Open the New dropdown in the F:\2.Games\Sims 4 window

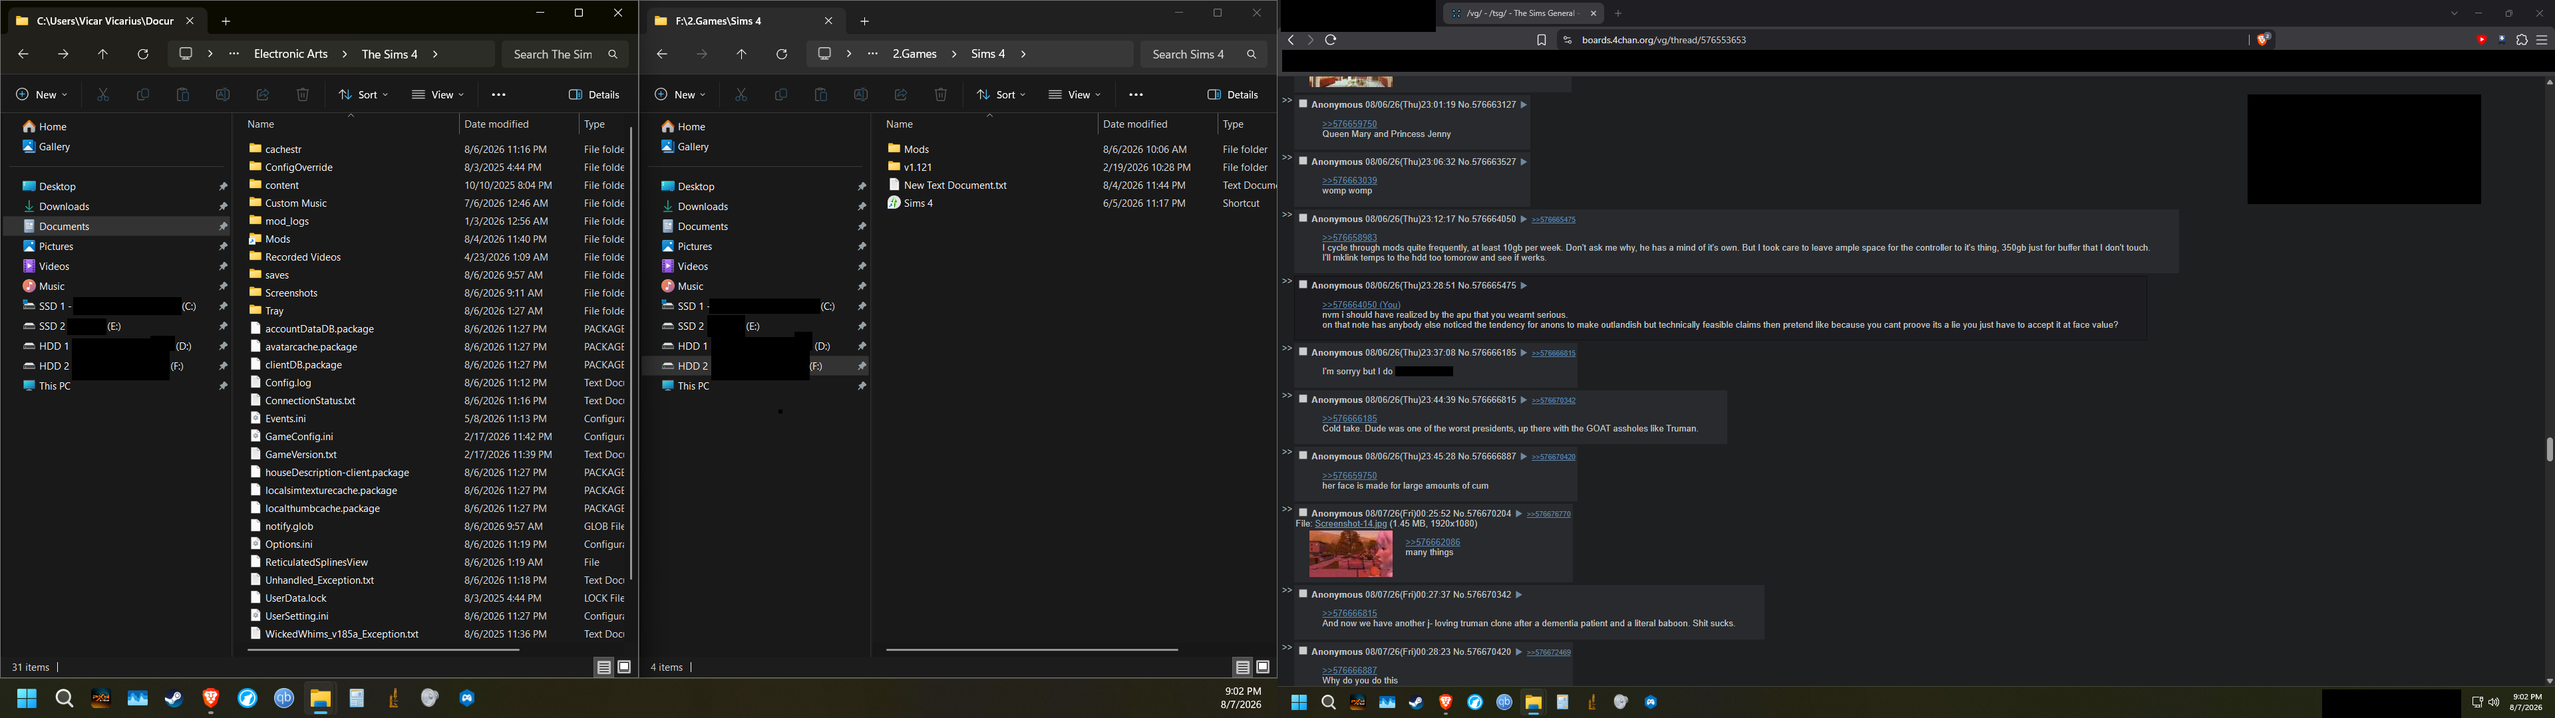click(x=681, y=94)
